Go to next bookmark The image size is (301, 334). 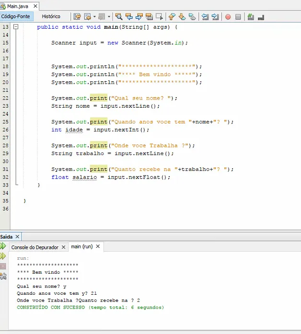182,17
